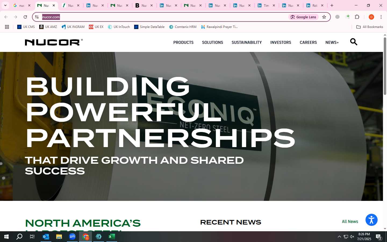Open the SUSTAINABILITY menu
This screenshot has height=242, width=387.
pyautogui.click(x=247, y=42)
